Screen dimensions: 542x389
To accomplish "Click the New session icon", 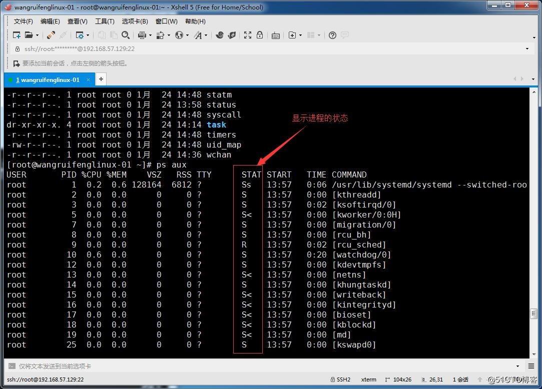I will tap(16, 35).
